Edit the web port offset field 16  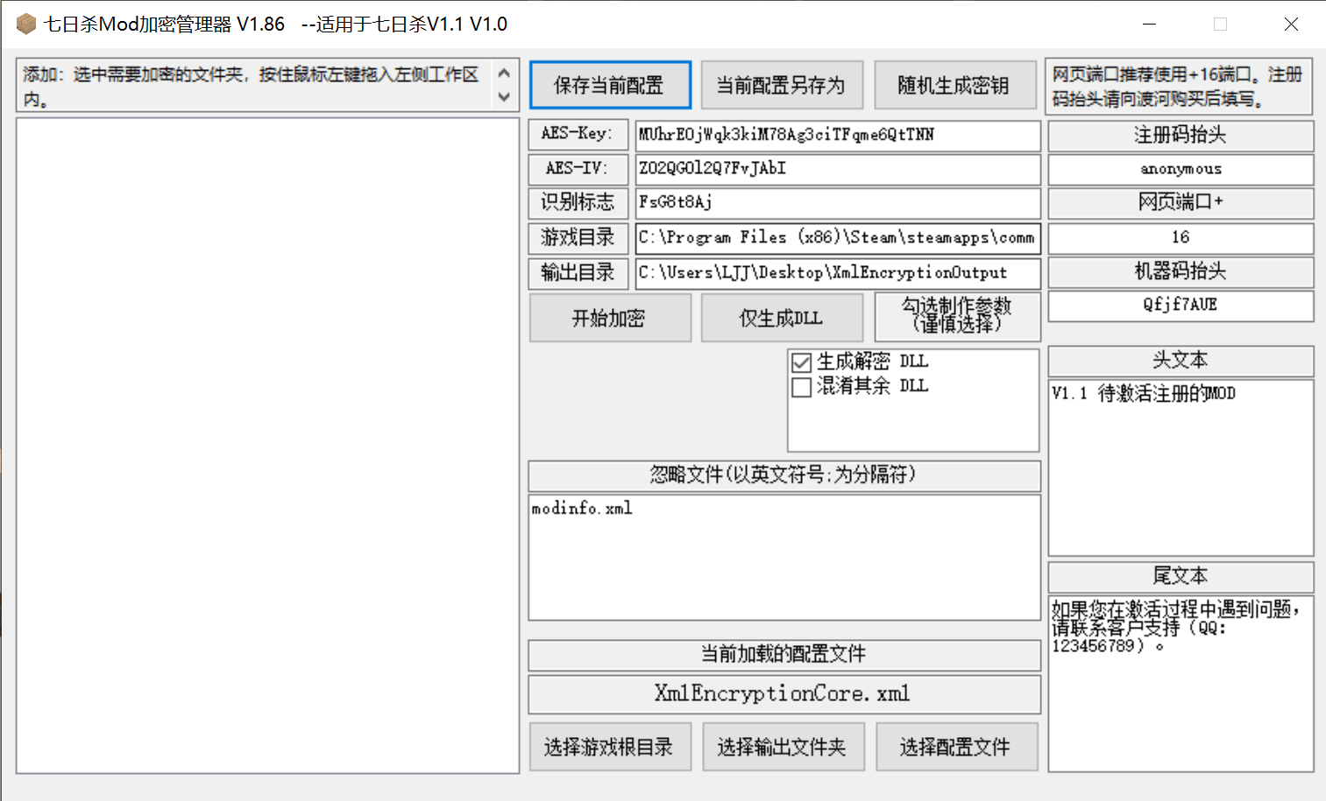tap(1181, 237)
